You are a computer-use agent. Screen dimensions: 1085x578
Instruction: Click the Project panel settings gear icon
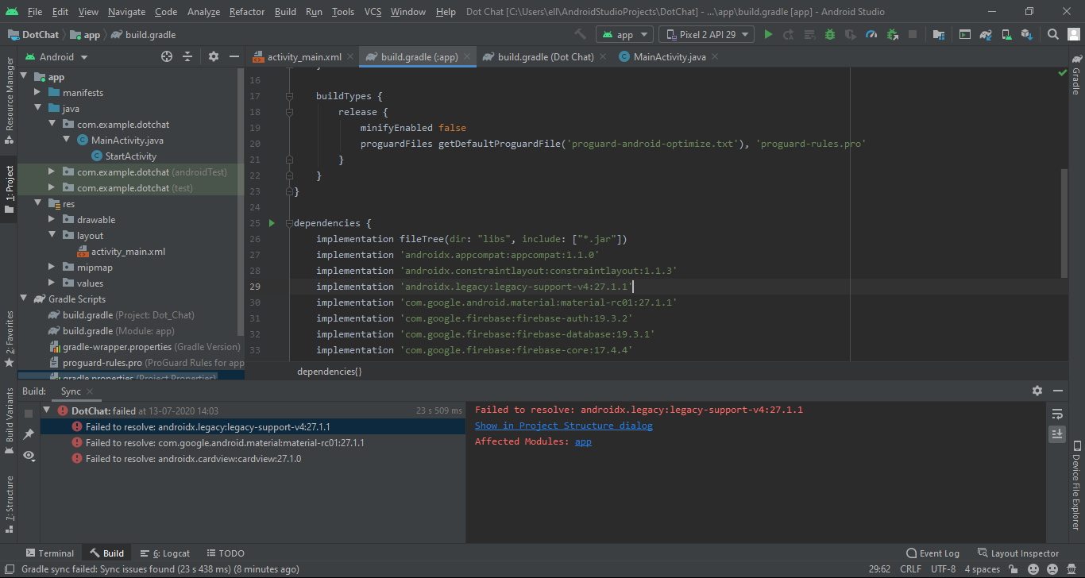pos(213,56)
